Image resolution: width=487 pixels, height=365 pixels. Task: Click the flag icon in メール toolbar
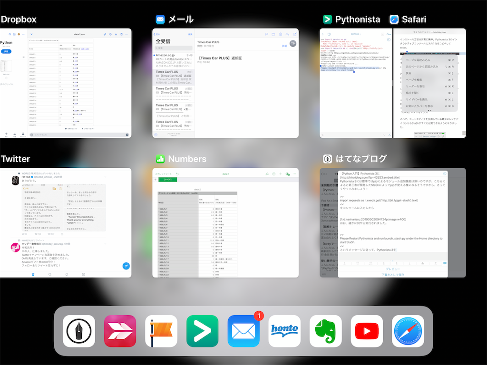click(x=266, y=34)
